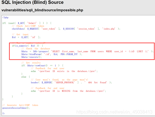Viewport: 155px width, 117px height.
Task: Click the opening "<?php" tag
Action: [x=5, y=18]
